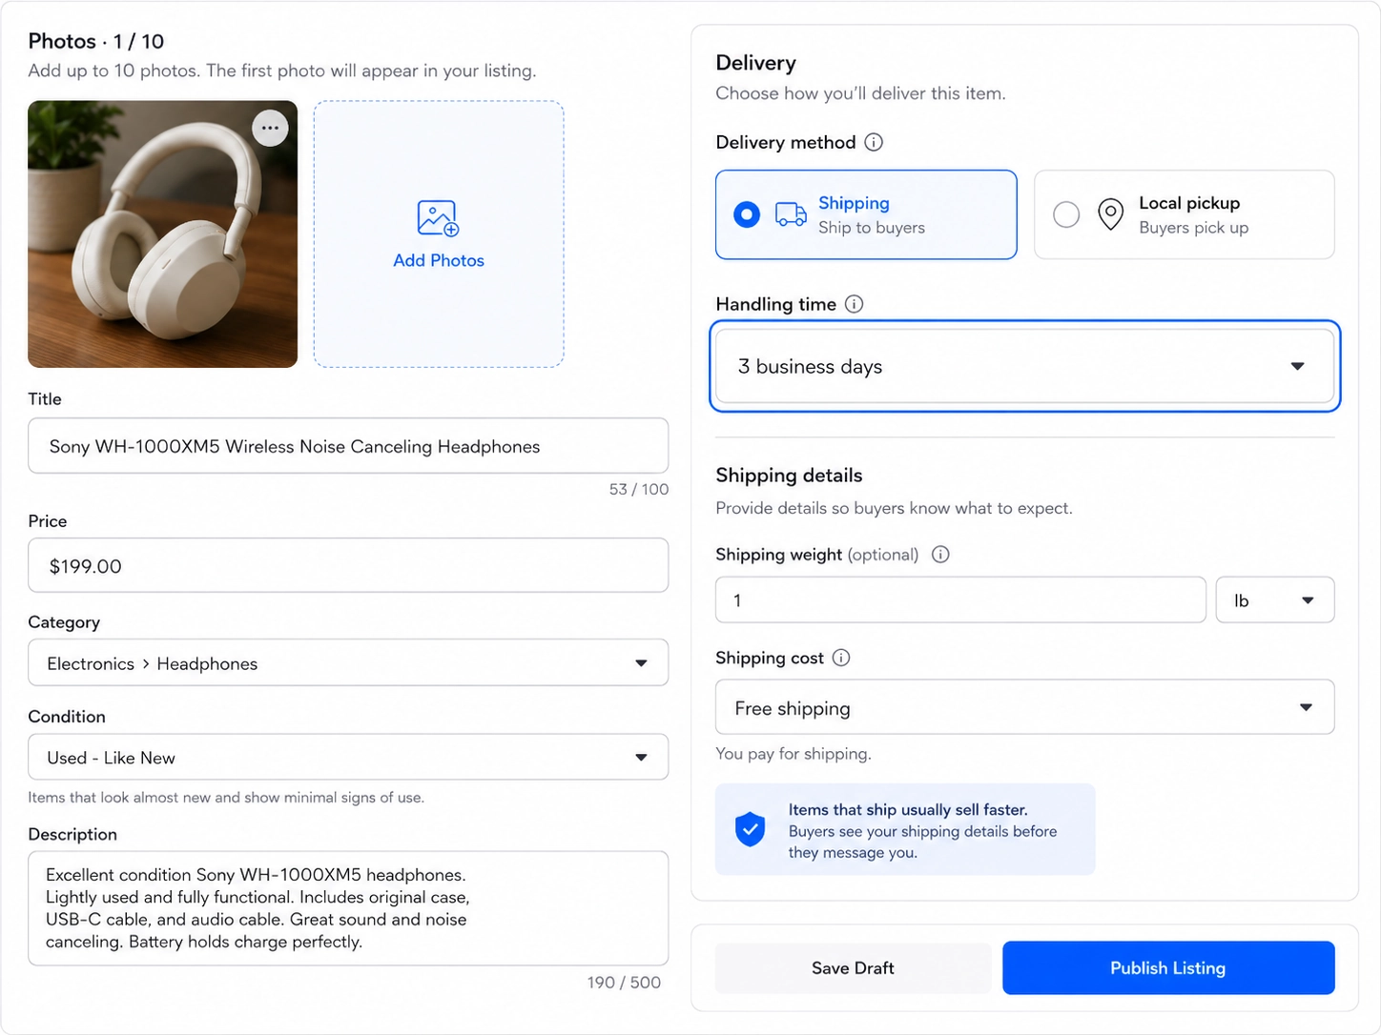The height and width of the screenshot is (1035, 1381).
Task: Click the 'Ship to buyers' subtitle
Action: [872, 228]
